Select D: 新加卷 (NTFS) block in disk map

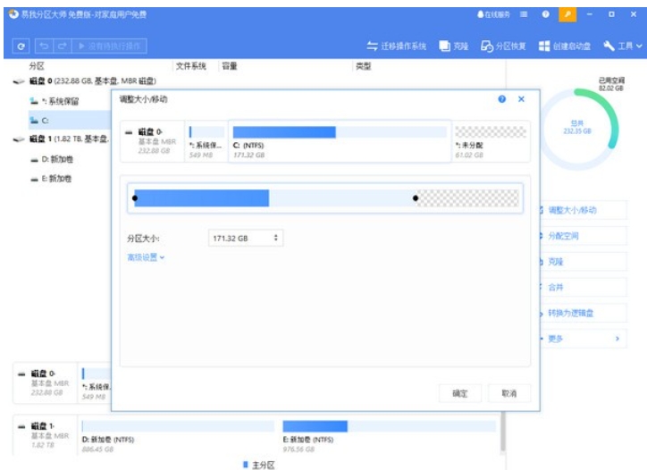[x=178, y=437]
